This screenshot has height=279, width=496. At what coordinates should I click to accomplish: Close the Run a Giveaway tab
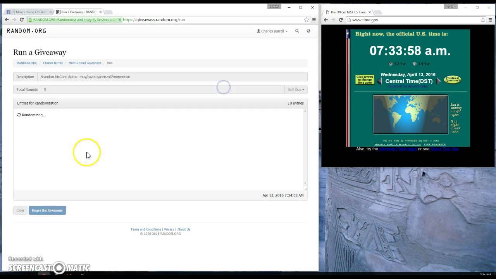tap(100, 12)
